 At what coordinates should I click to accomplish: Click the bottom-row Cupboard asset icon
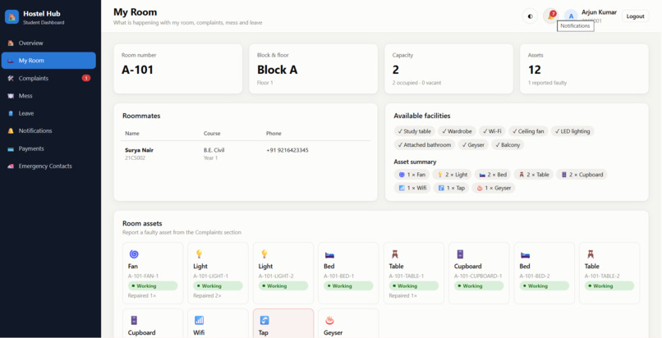pos(134,321)
